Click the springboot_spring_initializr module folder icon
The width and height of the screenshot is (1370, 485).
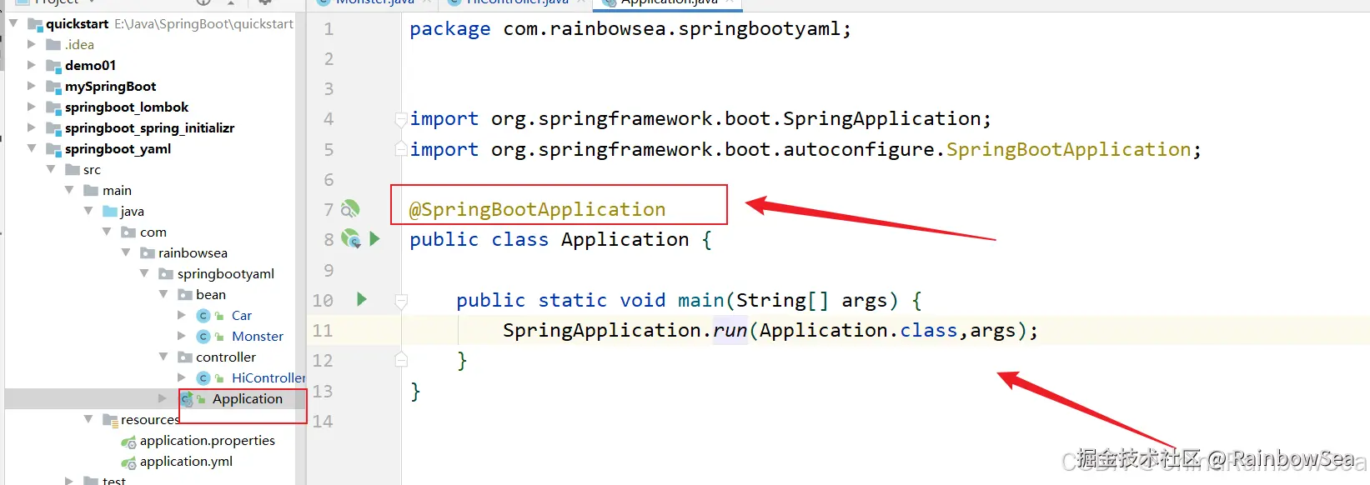pyautogui.click(x=53, y=128)
